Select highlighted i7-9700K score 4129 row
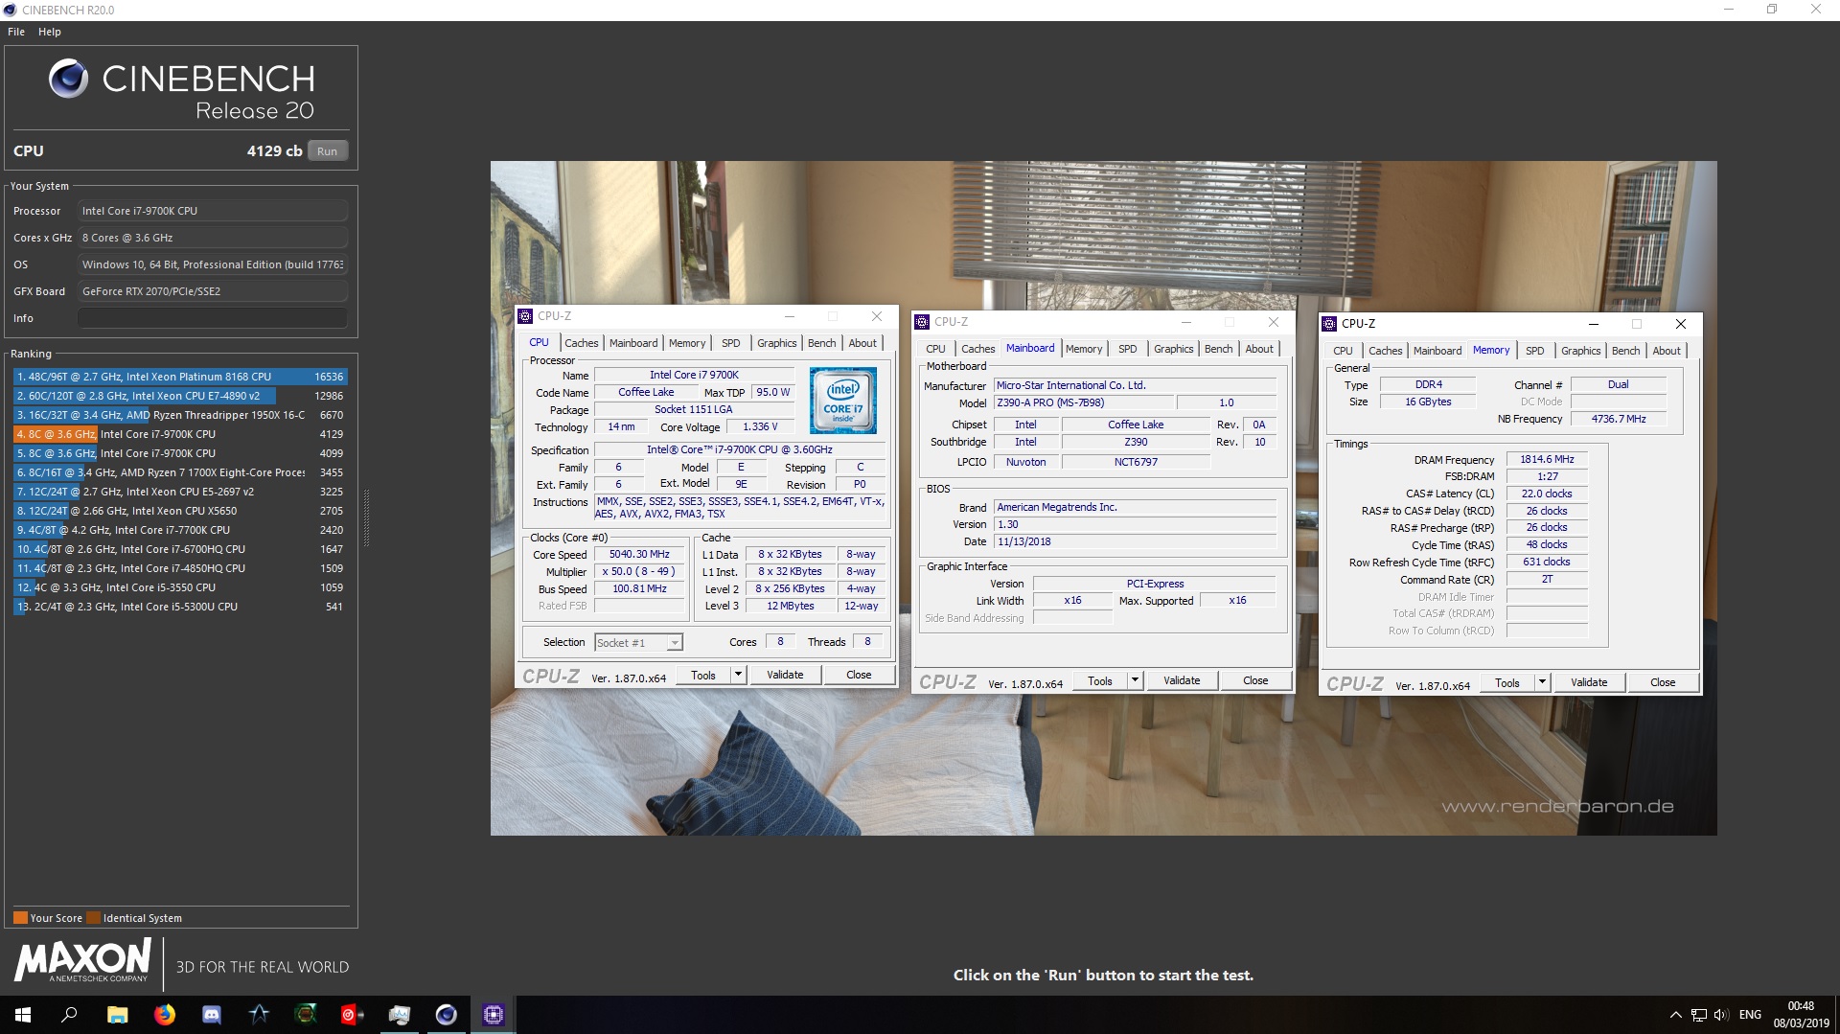Image resolution: width=1840 pixels, height=1034 pixels. point(180,434)
